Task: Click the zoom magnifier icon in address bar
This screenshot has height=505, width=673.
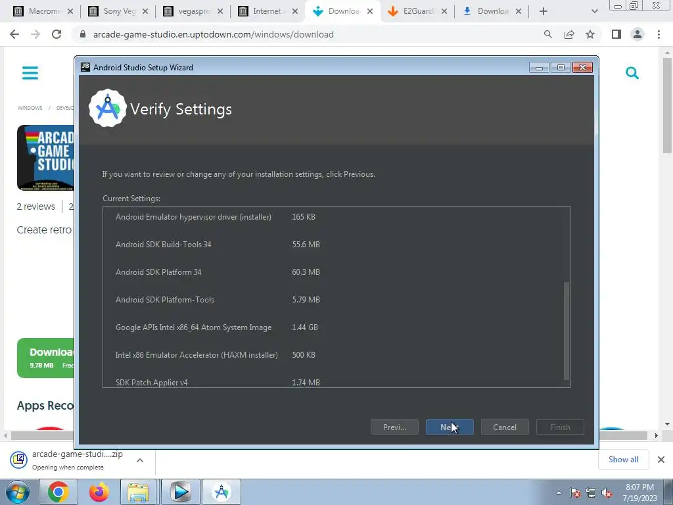Action: click(547, 34)
